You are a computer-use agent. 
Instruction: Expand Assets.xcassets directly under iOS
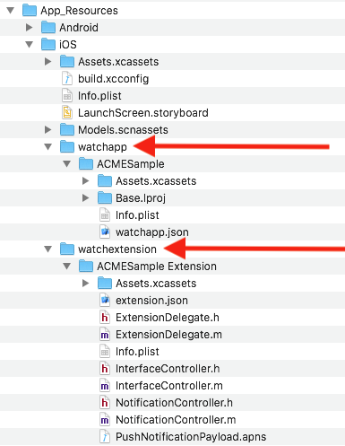click(x=48, y=62)
